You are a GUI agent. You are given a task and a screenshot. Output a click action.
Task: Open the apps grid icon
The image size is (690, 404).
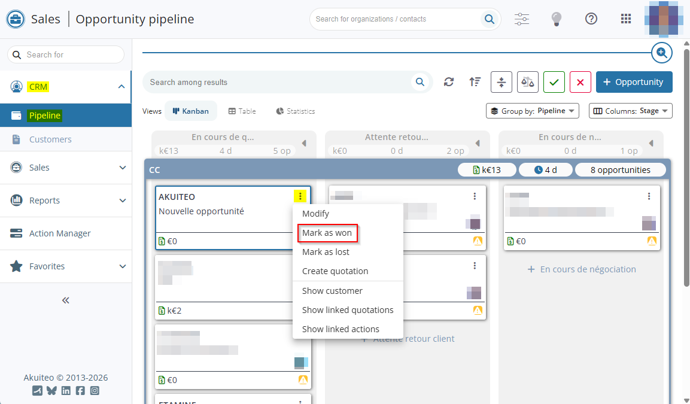pos(626,19)
